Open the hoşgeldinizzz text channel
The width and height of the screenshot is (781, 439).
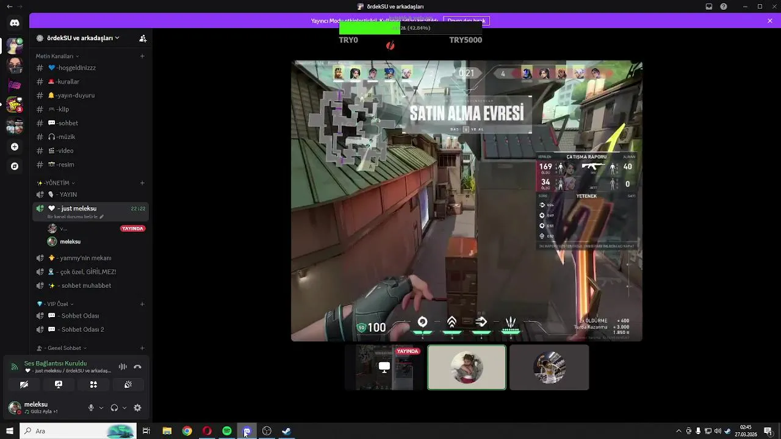(90, 68)
